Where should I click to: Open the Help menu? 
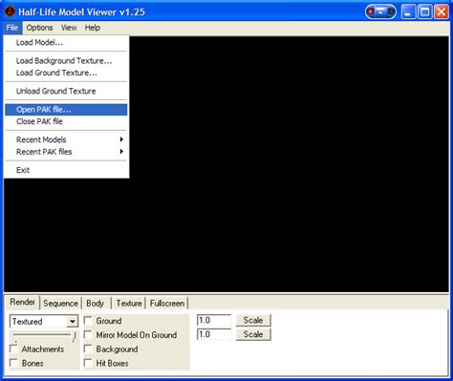[x=93, y=28]
